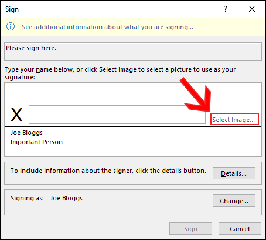Close the Sign dialog window
This screenshot has width=266, height=240.
tap(252, 9)
